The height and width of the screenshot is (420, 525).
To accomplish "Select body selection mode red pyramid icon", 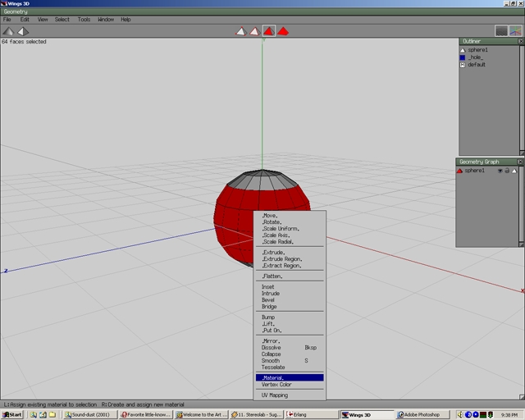I will [283, 31].
